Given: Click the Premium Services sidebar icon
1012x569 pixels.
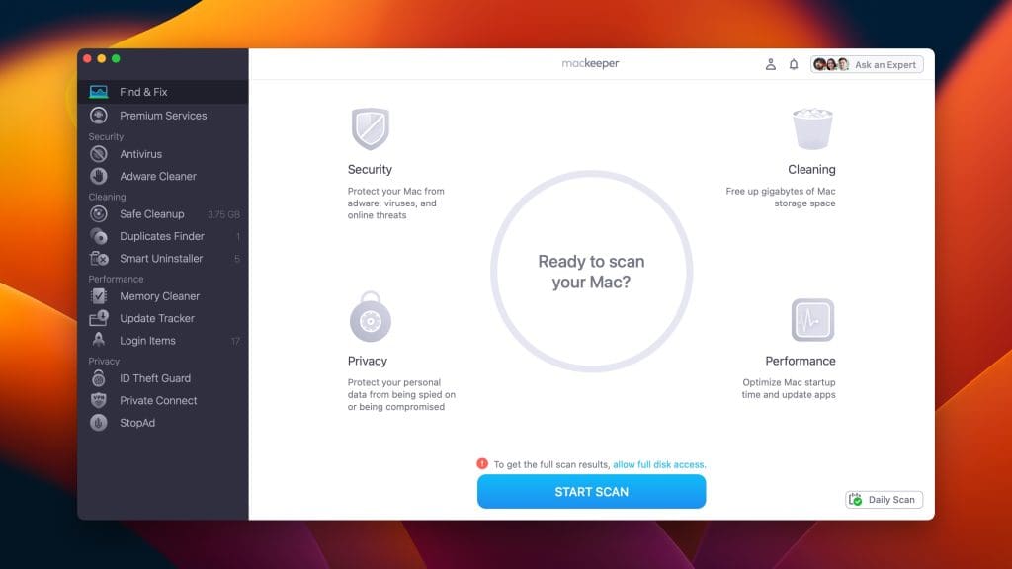Looking at the screenshot, I should [99, 116].
